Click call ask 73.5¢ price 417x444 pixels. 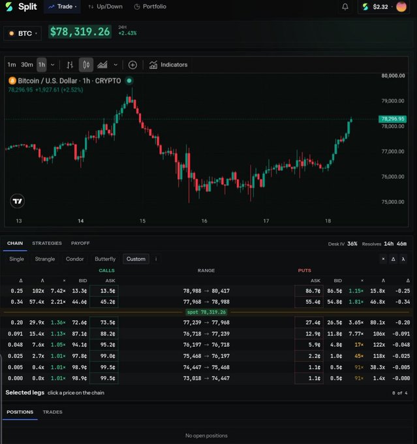pyautogui.click(x=104, y=323)
